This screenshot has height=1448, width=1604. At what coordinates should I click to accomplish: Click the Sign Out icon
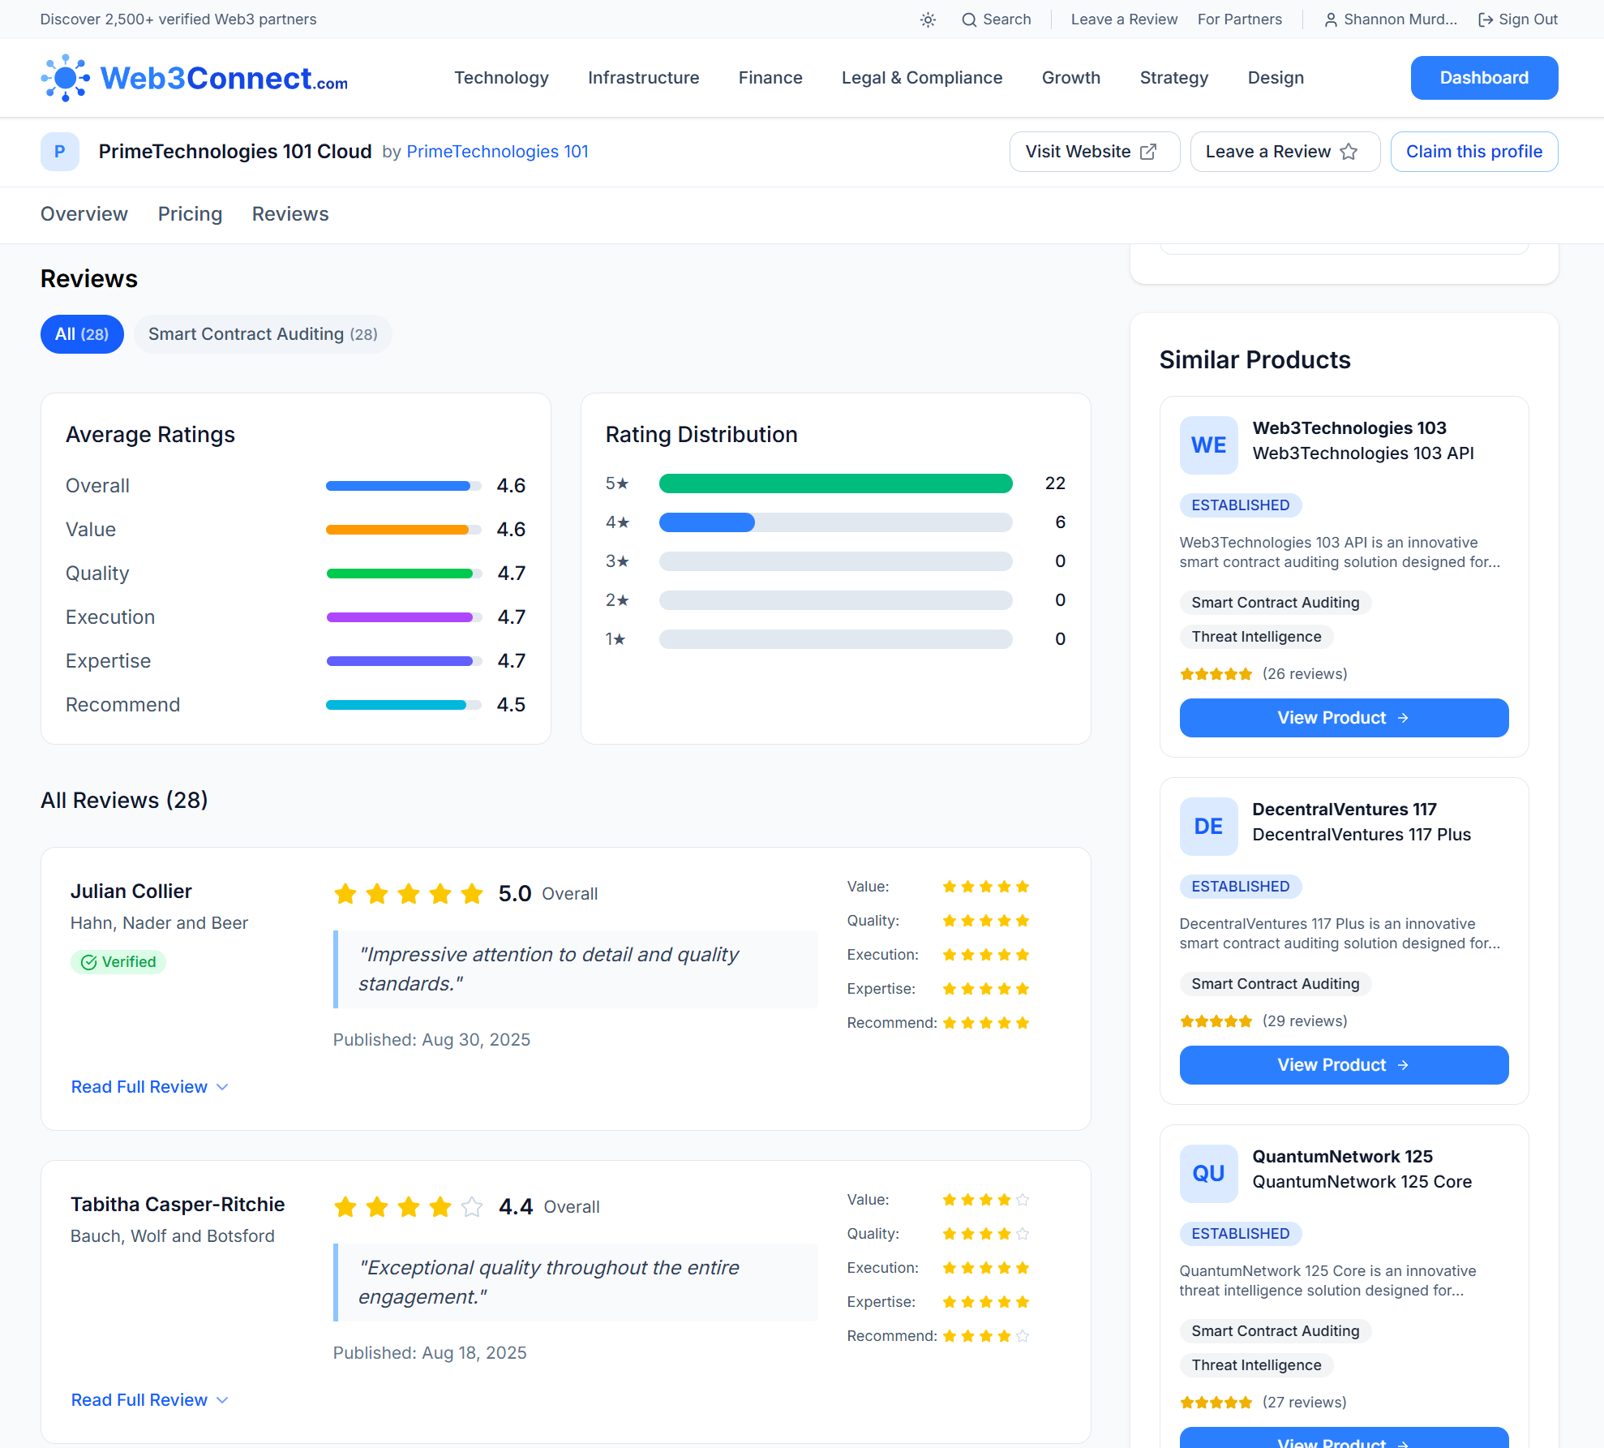click(x=1485, y=19)
